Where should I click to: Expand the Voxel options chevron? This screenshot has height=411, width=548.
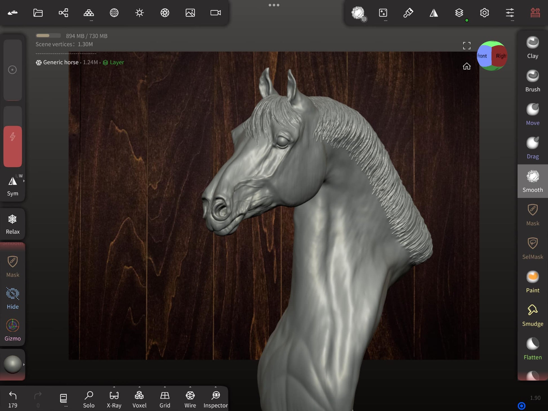coord(139,387)
